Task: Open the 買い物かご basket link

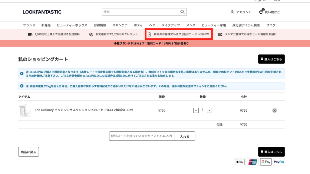Action: (x=272, y=12)
